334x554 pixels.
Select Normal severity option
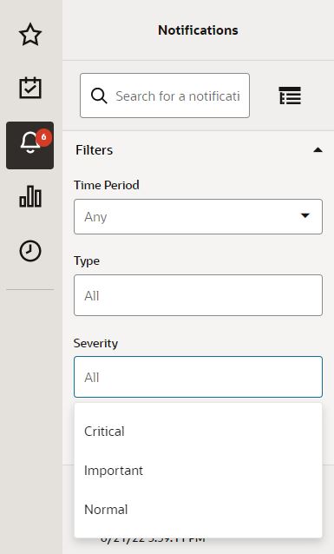point(198,510)
